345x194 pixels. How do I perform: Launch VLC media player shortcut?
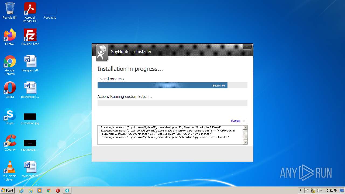[10, 171]
